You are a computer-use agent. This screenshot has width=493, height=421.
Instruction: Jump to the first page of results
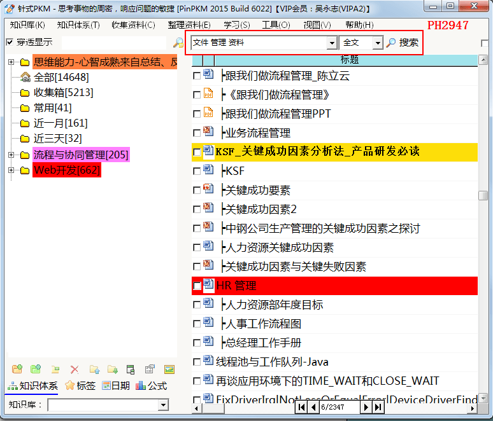pyautogui.click(x=301, y=407)
